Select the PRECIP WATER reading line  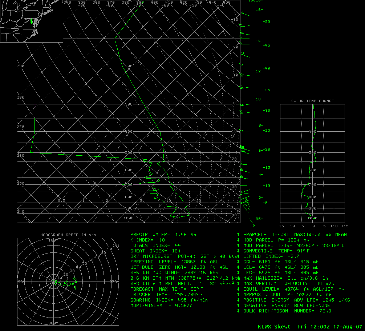coord(163,235)
